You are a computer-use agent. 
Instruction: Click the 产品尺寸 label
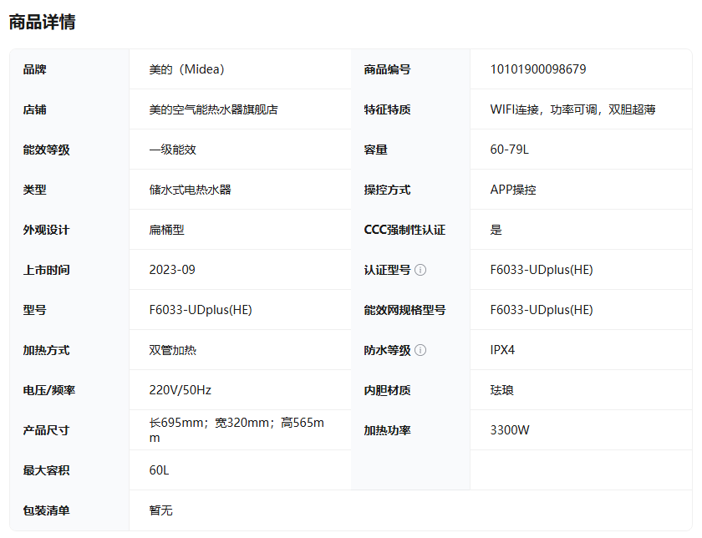47,430
